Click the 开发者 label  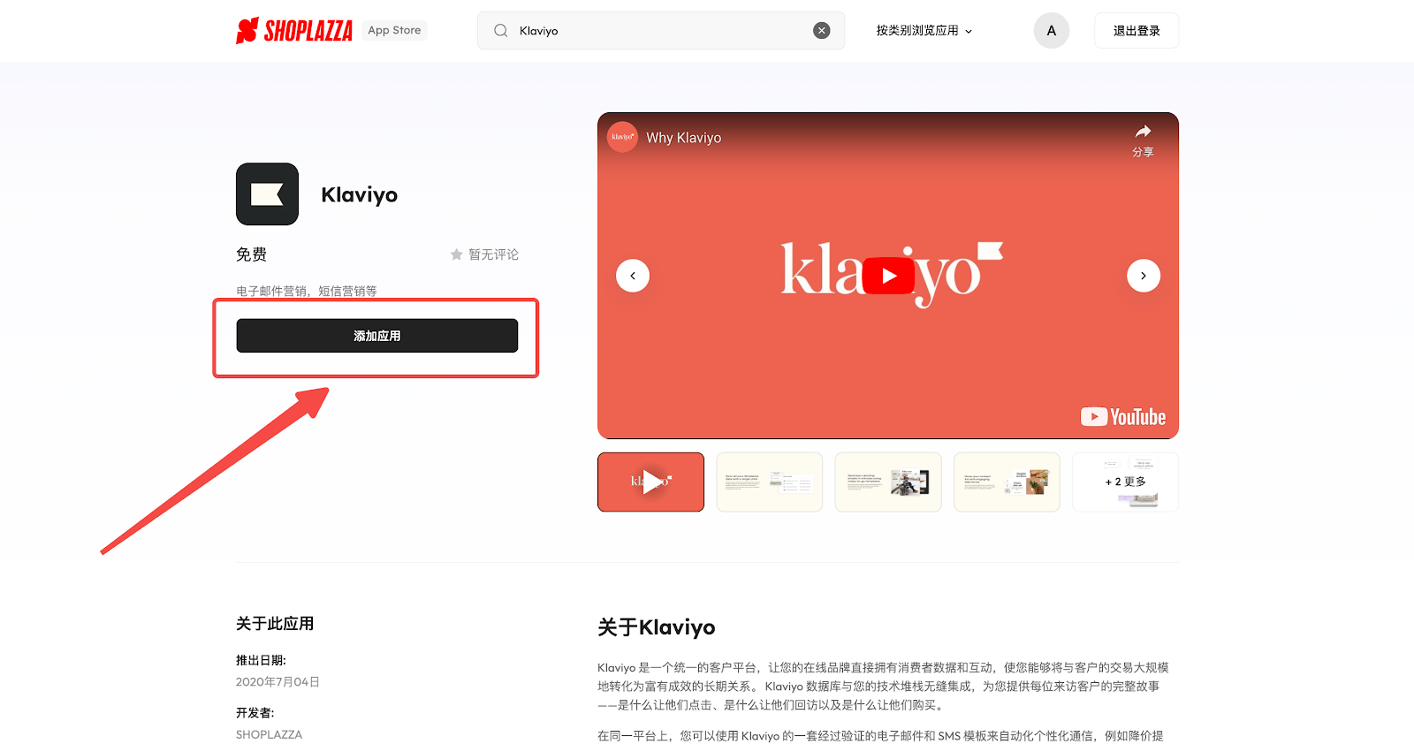pos(255,713)
